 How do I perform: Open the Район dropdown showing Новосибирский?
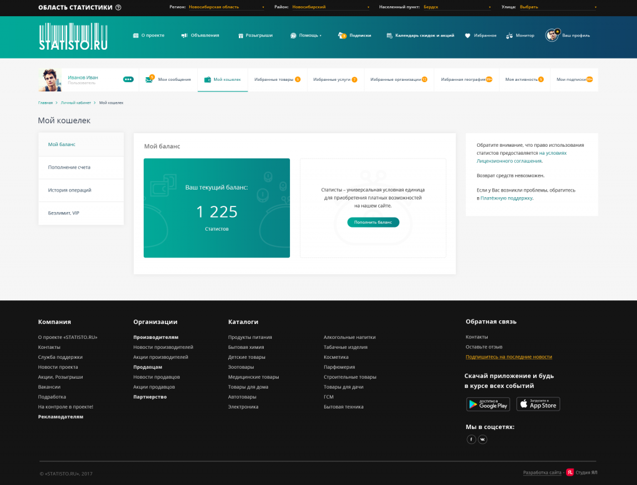pyautogui.click(x=331, y=7)
